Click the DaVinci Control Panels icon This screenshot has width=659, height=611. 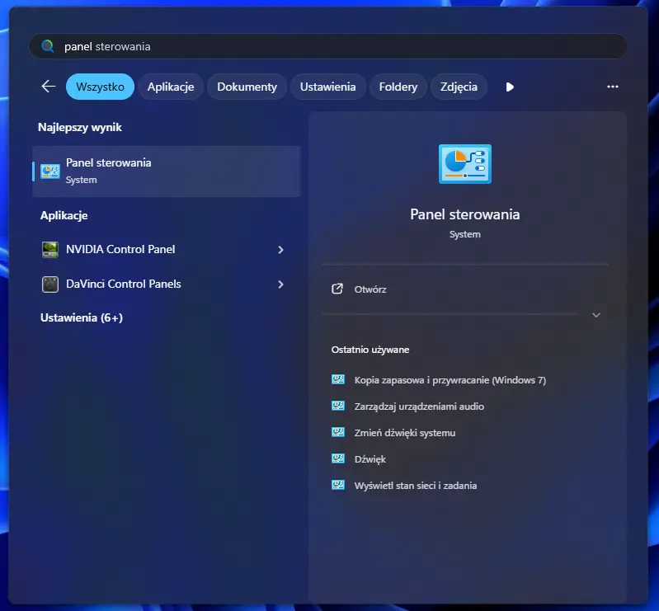(x=50, y=284)
